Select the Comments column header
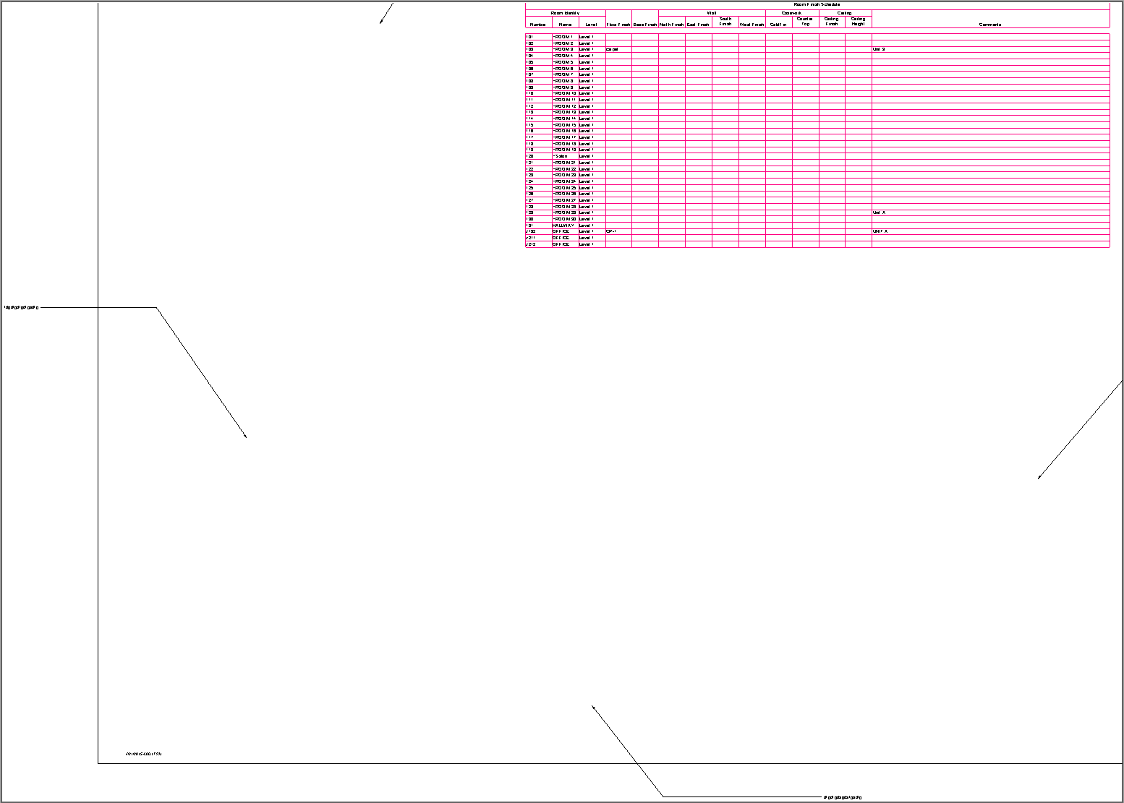 (x=989, y=24)
